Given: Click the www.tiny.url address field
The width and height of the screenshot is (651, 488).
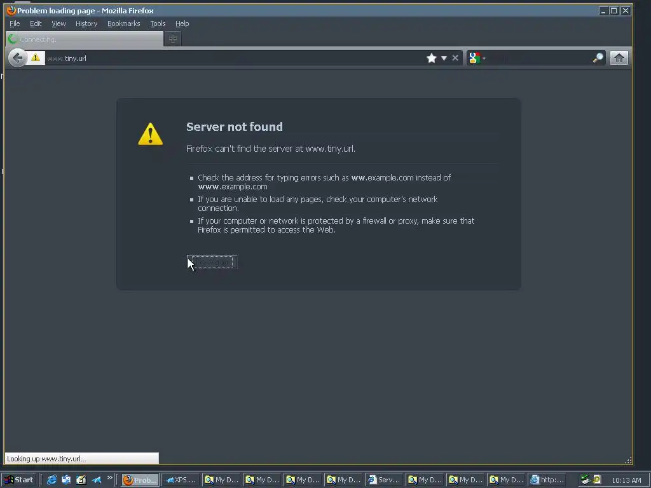Looking at the screenshot, I should (x=235, y=58).
